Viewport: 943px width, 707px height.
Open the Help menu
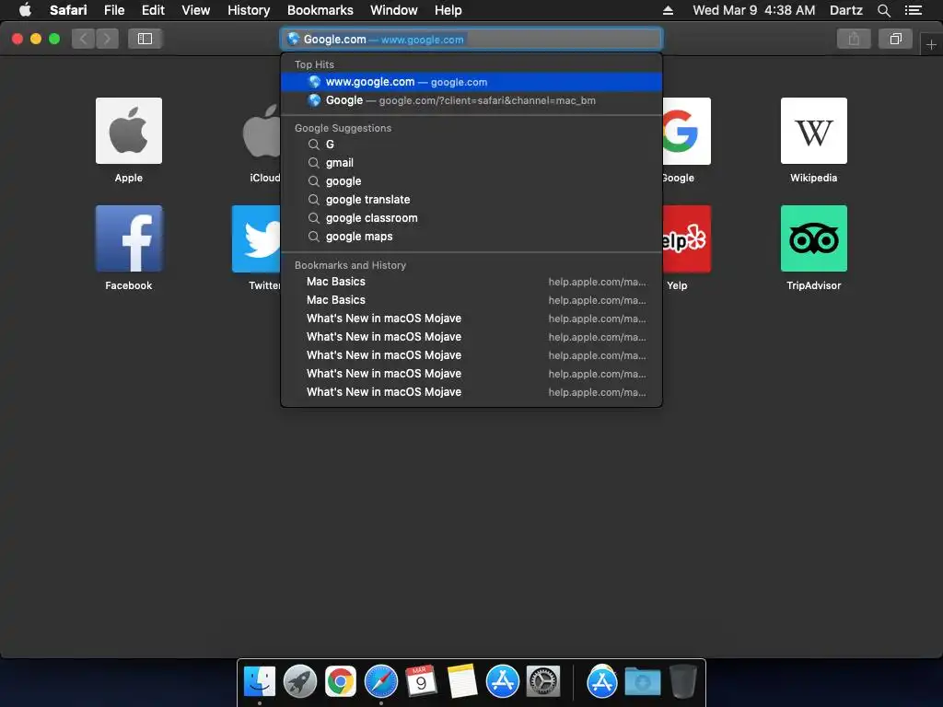point(448,10)
